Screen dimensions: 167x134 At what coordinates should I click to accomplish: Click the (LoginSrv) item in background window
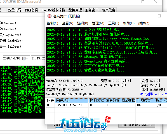click(x=11, y=41)
